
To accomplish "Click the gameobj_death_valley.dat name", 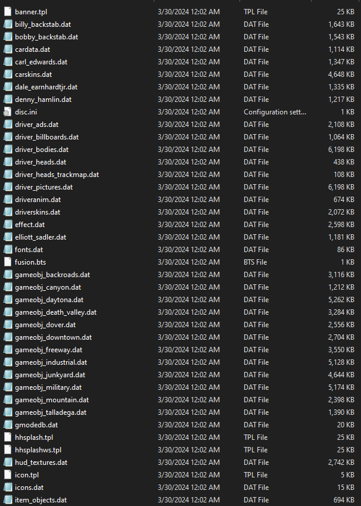I will coord(56,312).
